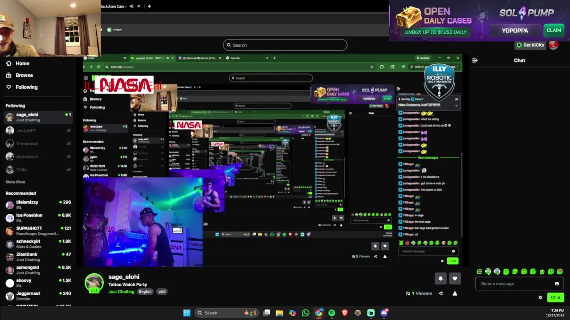Switch to Google Chrome in taskbar

(x=319, y=313)
